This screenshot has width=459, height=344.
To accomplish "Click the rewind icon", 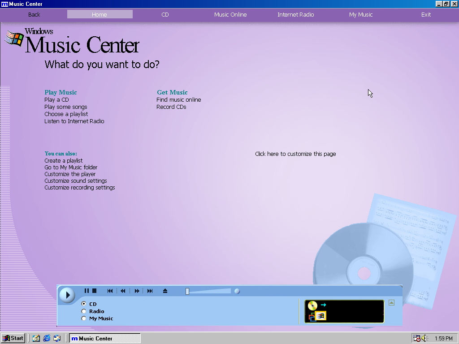I will [123, 291].
